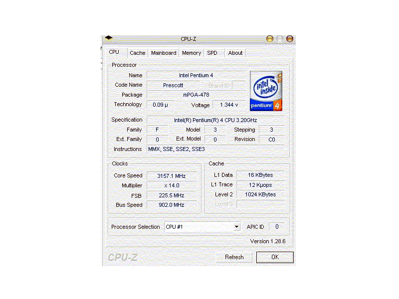The height and width of the screenshot is (299, 399).
Task: Click the CPU #1 text in selection box
Action: pyautogui.click(x=174, y=227)
